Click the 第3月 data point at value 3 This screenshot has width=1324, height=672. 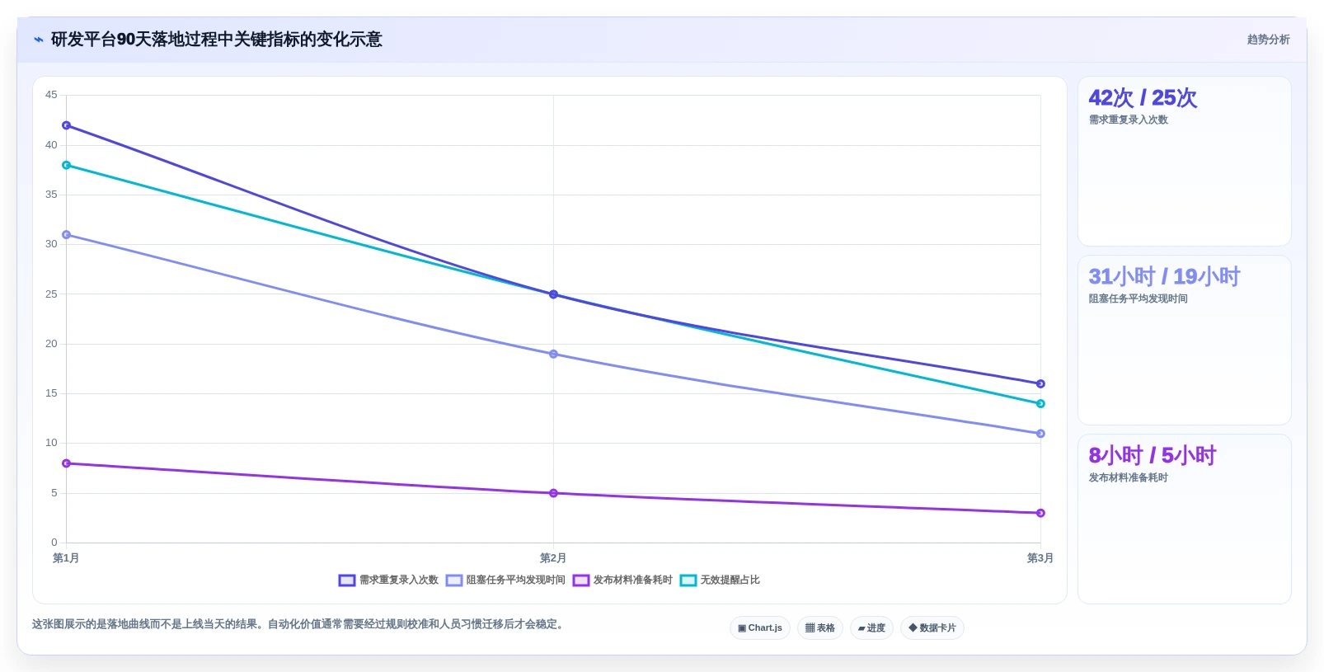click(x=1040, y=513)
